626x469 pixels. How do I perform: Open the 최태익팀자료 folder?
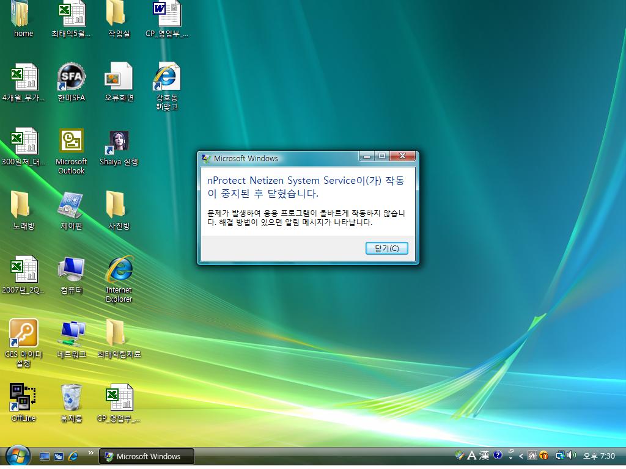[x=119, y=338]
